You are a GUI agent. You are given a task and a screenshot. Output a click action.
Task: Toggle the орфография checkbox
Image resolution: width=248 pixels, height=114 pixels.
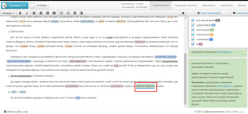(193, 25)
